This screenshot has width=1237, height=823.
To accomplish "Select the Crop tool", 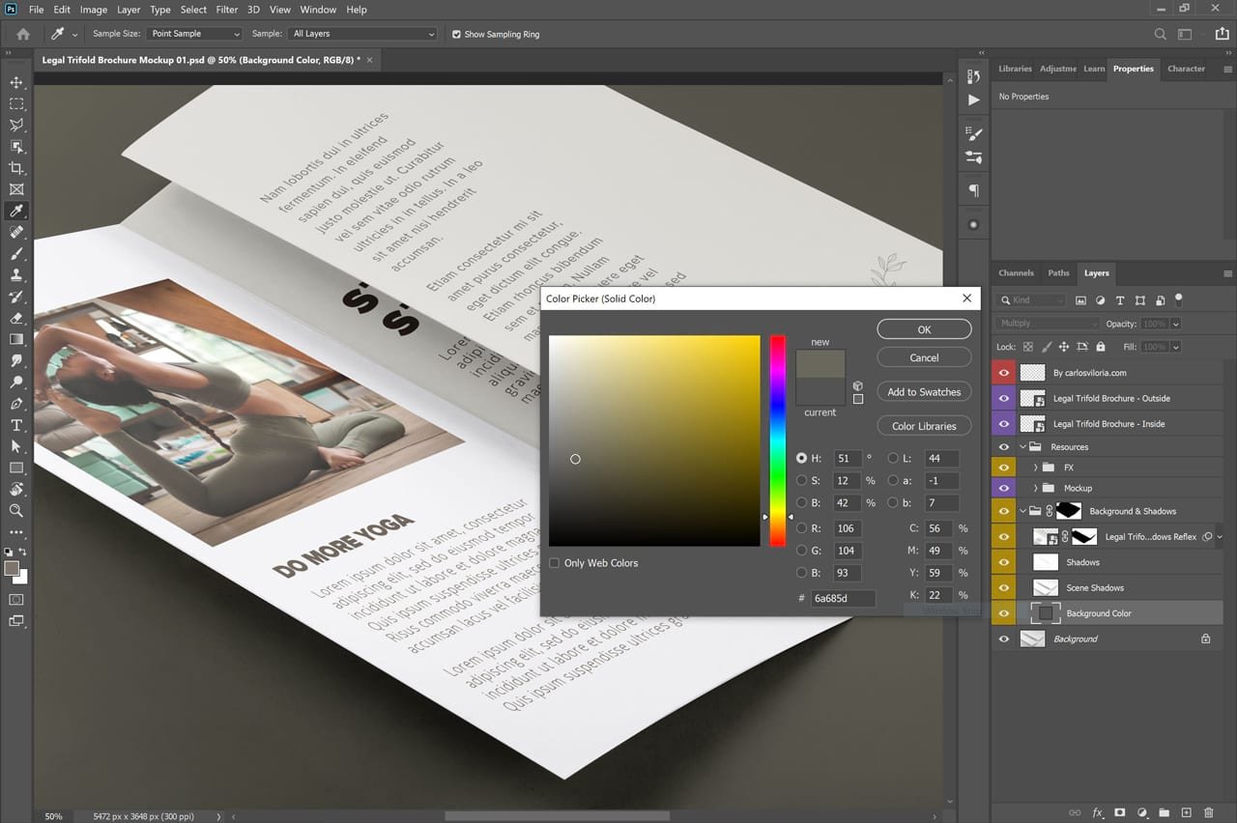I will point(16,168).
